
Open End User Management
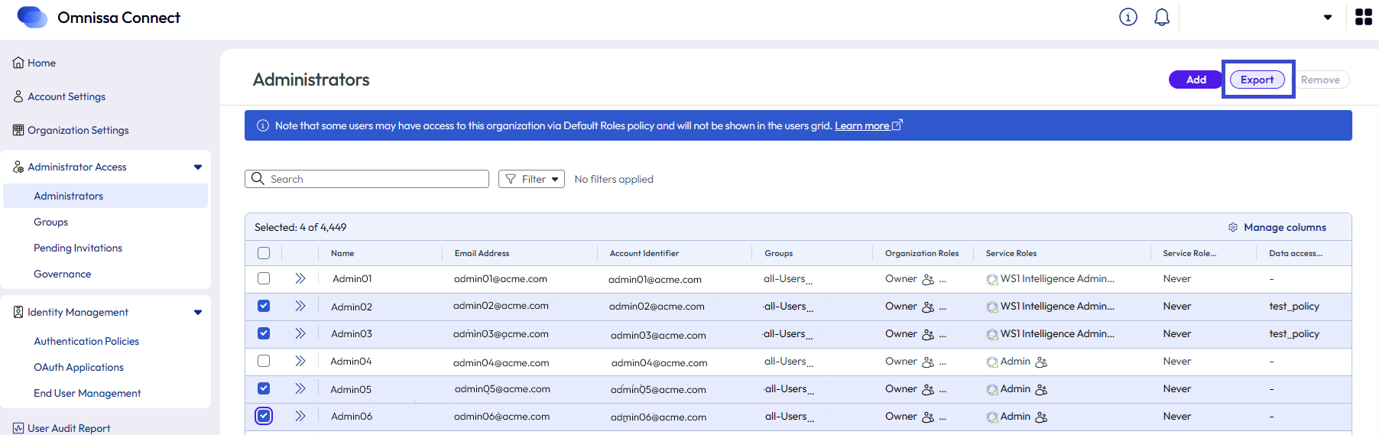87,393
